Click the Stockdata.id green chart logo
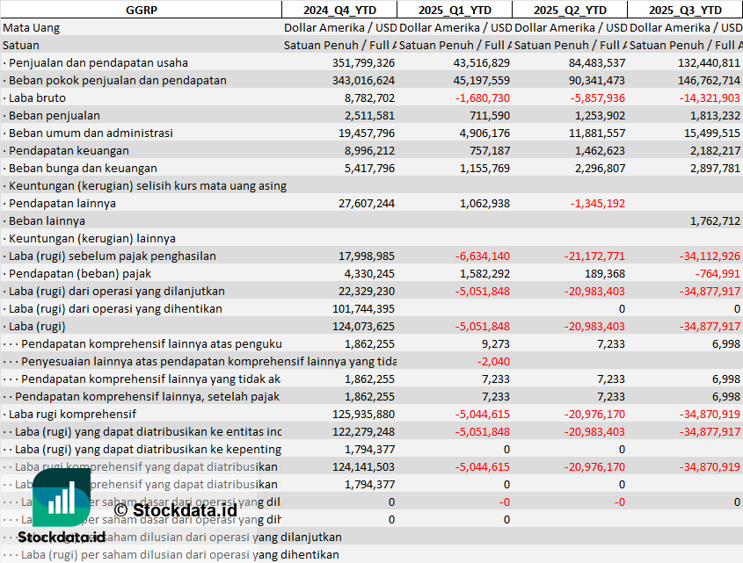The width and height of the screenshot is (743, 563). [x=62, y=499]
